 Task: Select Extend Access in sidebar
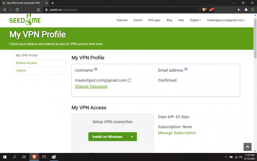pos(26,63)
